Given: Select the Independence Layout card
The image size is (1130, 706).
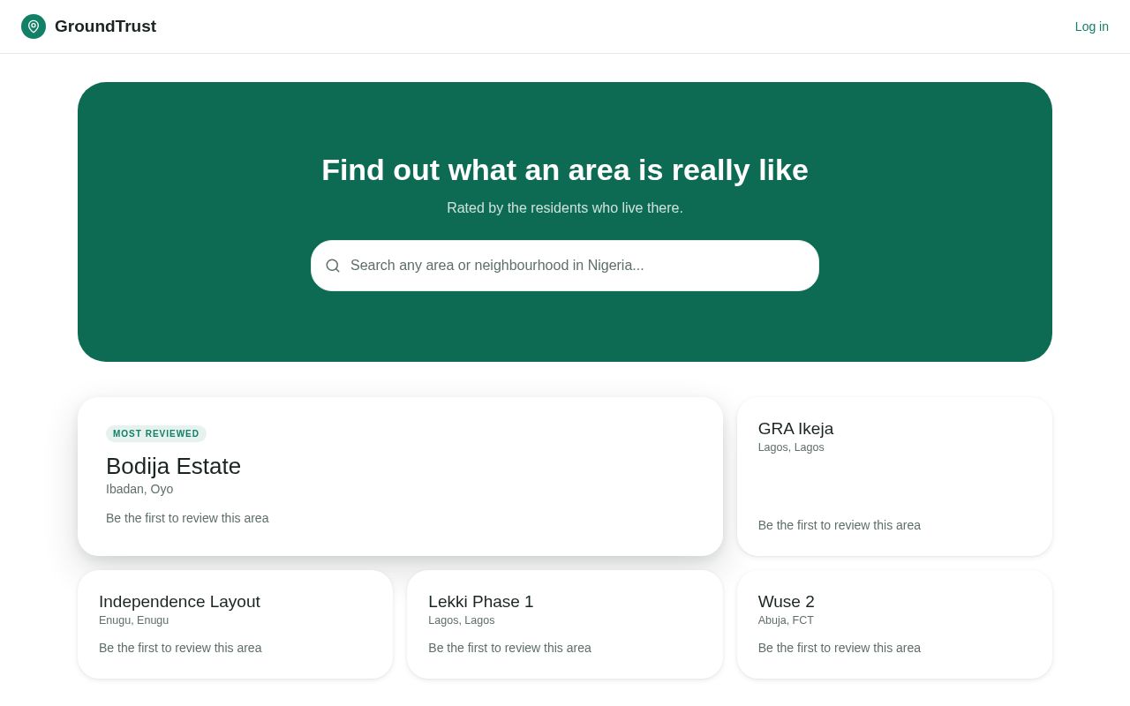Looking at the screenshot, I should click(235, 624).
